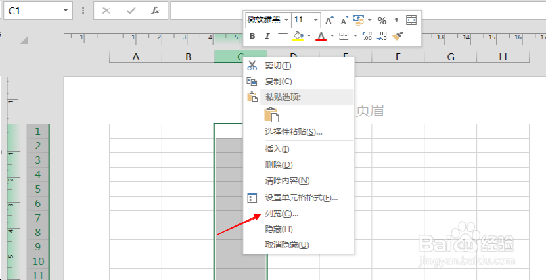Select column G header
This screenshot has height=280, width=546.
pos(451,57)
